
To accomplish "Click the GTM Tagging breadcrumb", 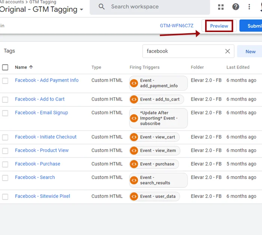I will [x=43, y=2].
